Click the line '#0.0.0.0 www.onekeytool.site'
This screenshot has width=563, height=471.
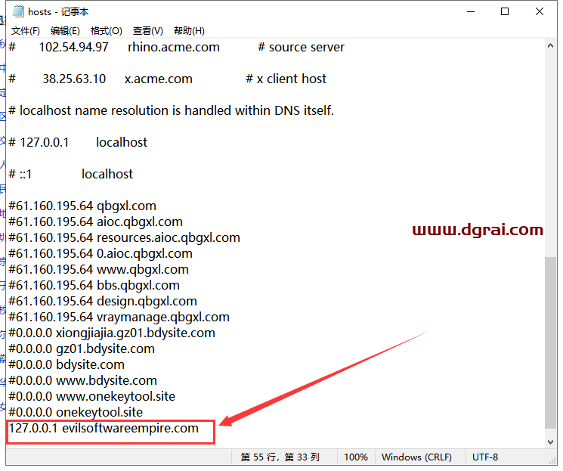92,396
